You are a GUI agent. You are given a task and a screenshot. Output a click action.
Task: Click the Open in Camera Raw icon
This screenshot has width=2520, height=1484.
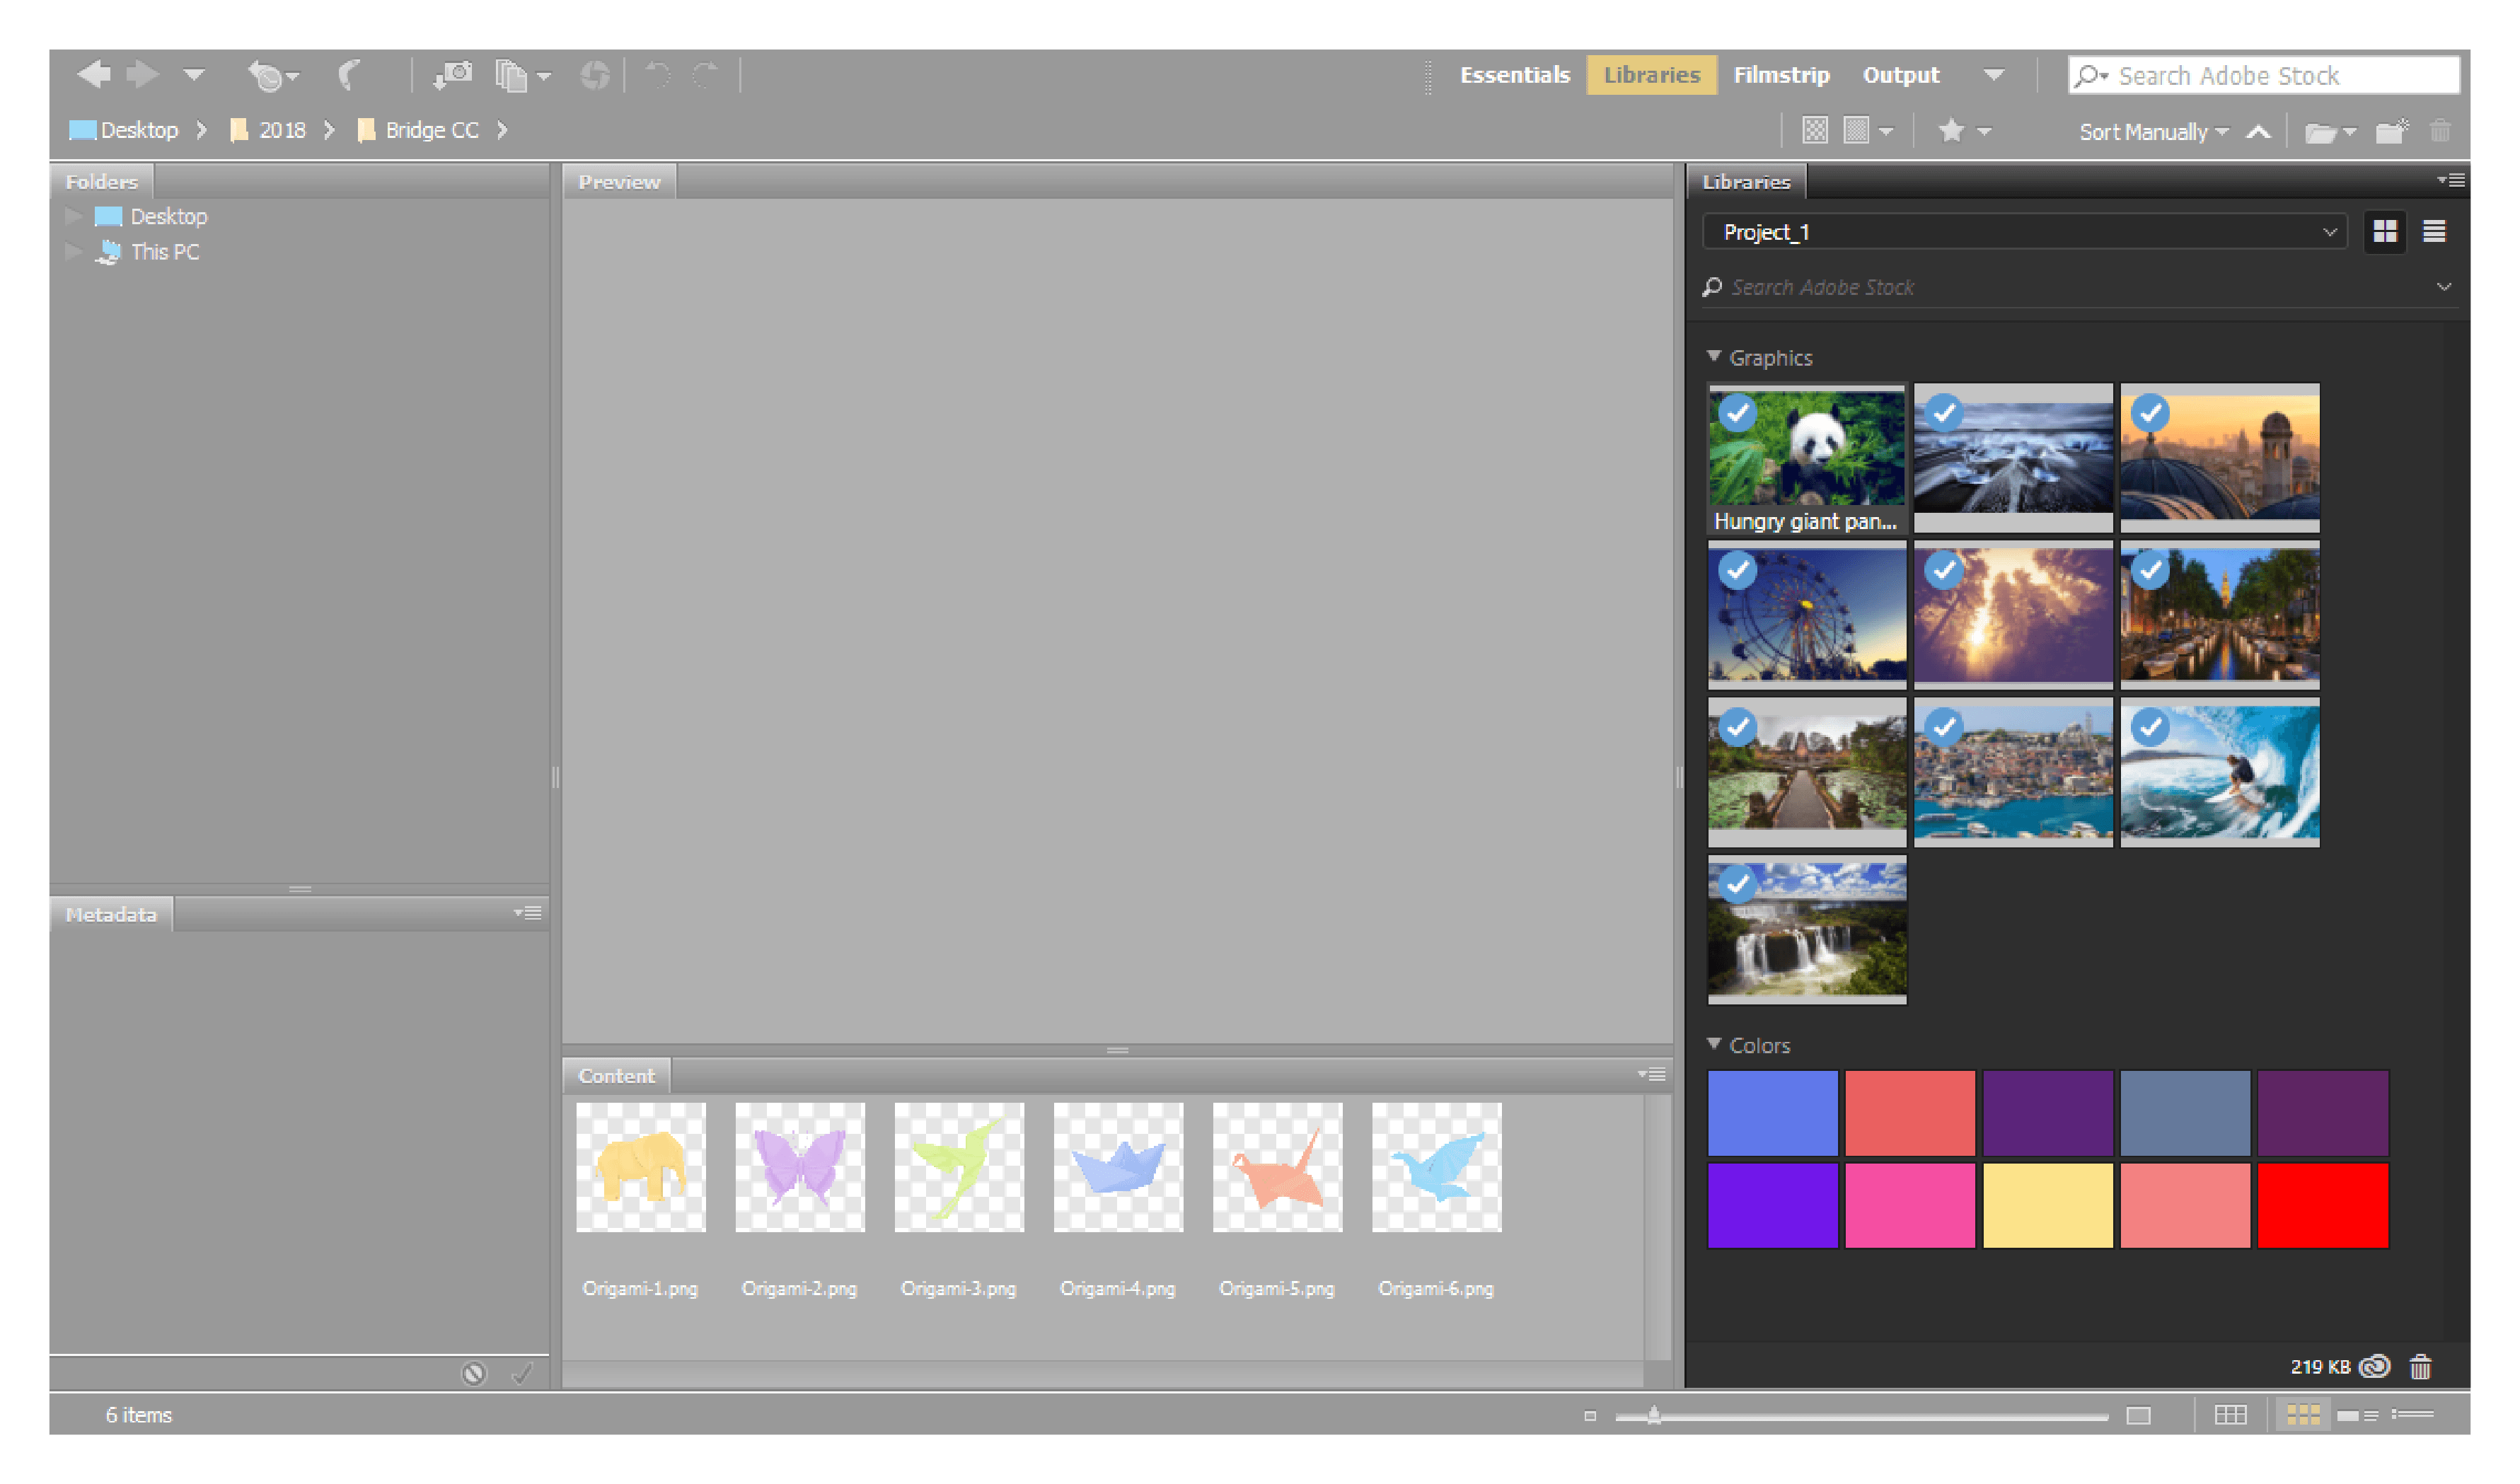[595, 75]
